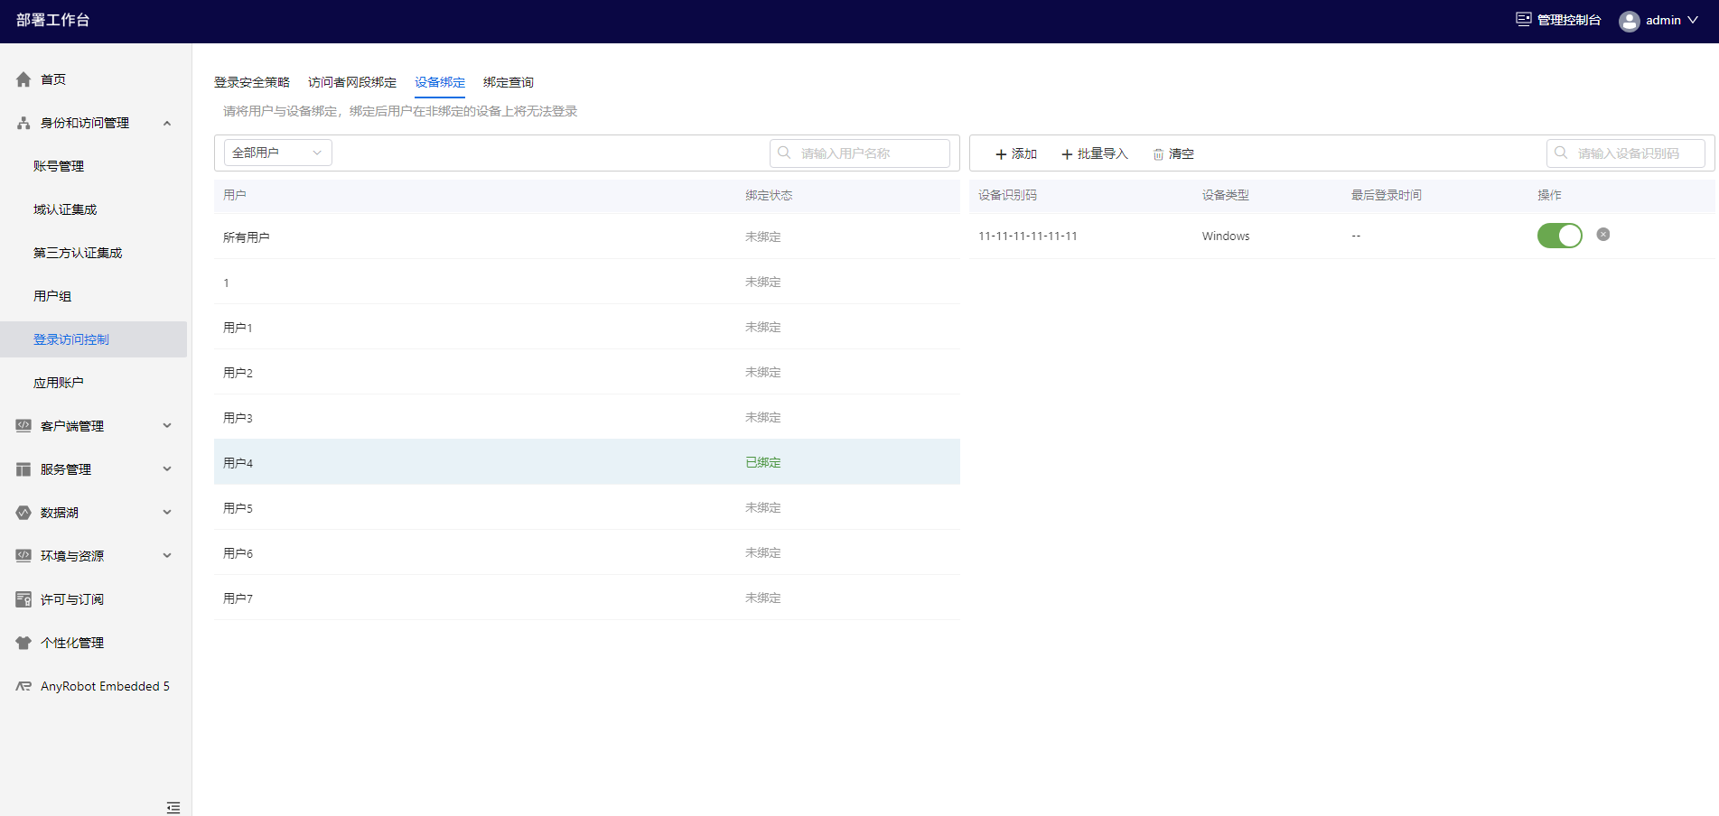Click the home icon in sidebar
The height and width of the screenshot is (816, 1719).
(23, 79)
